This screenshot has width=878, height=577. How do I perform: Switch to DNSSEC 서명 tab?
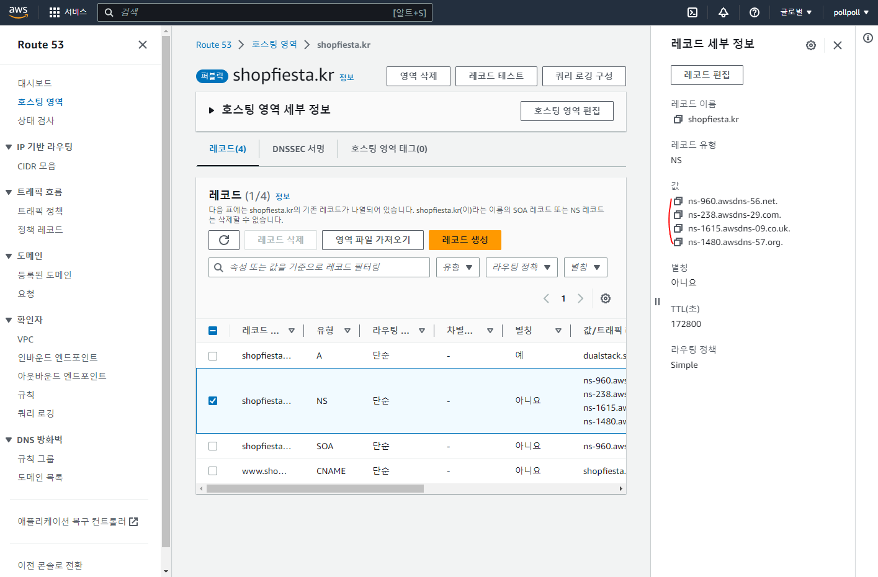click(298, 149)
